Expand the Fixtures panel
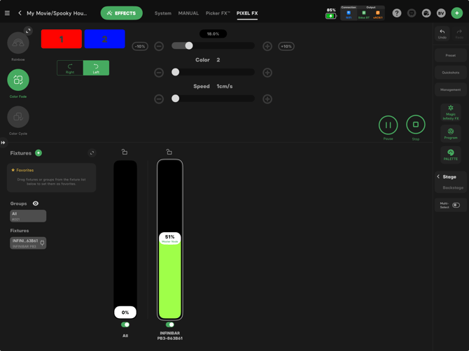The image size is (469, 351). point(92,153)
